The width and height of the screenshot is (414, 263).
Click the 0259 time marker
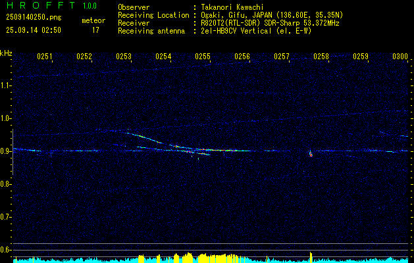(361, 57)
